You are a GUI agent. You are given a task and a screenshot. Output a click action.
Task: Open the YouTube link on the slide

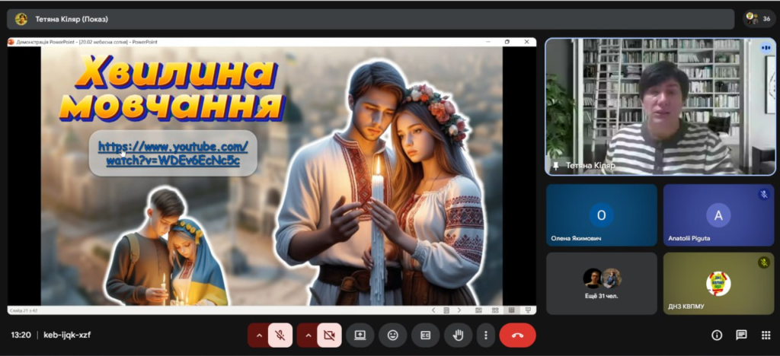[x=173, y=153]
